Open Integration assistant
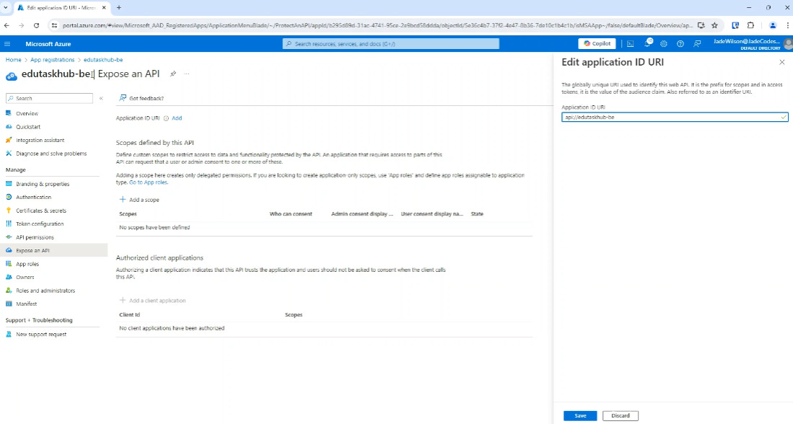This screenshot has width=793, height=424. pyautogui.click(x=40, y=141)
